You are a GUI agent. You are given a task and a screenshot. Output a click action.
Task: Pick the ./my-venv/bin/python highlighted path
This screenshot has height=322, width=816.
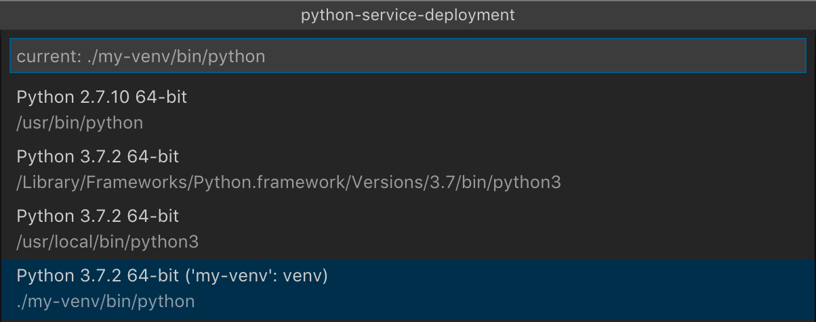[106, 302]
